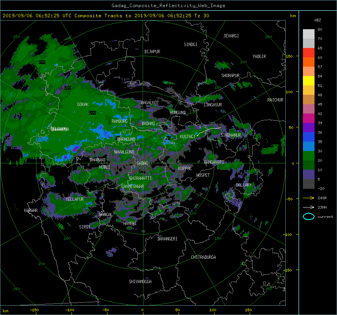The width and height of the screenshot is (337, 315).
Task: Click the Gadag_Composite_Reflectivity_Web_Image title
Action: click(168, 6)
